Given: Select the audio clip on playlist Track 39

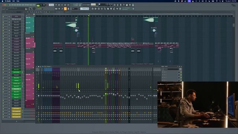Looking at the screenshot, I should [x=71, y=25].
